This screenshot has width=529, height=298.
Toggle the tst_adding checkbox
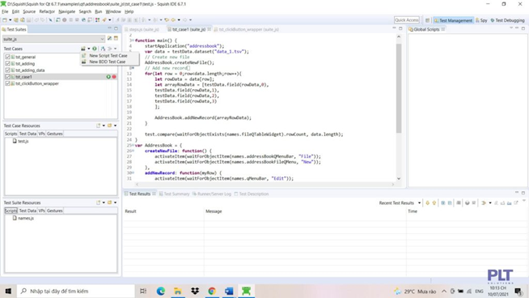click(x=7, y=63)
